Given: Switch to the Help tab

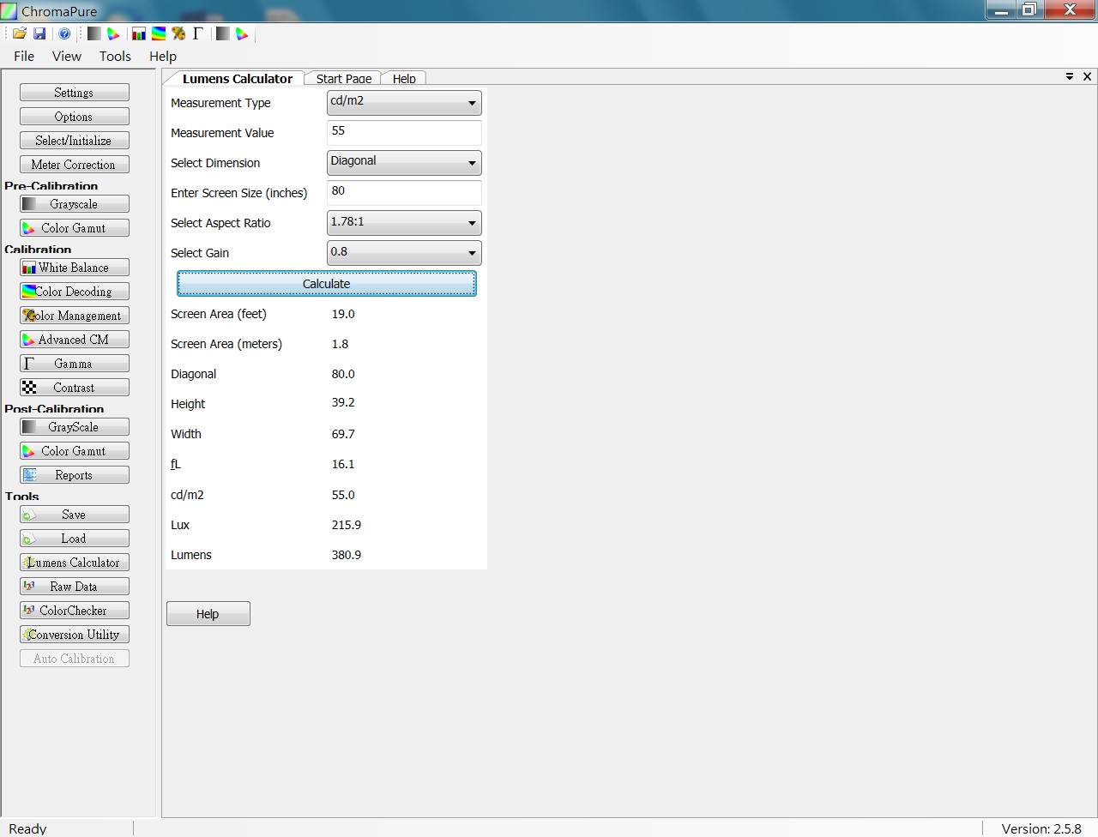Looking at the screenshot, I should point(404,78).
